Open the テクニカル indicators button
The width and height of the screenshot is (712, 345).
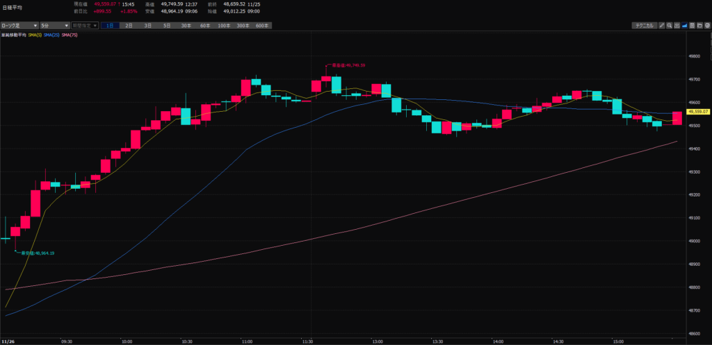[x=645, y=26]
